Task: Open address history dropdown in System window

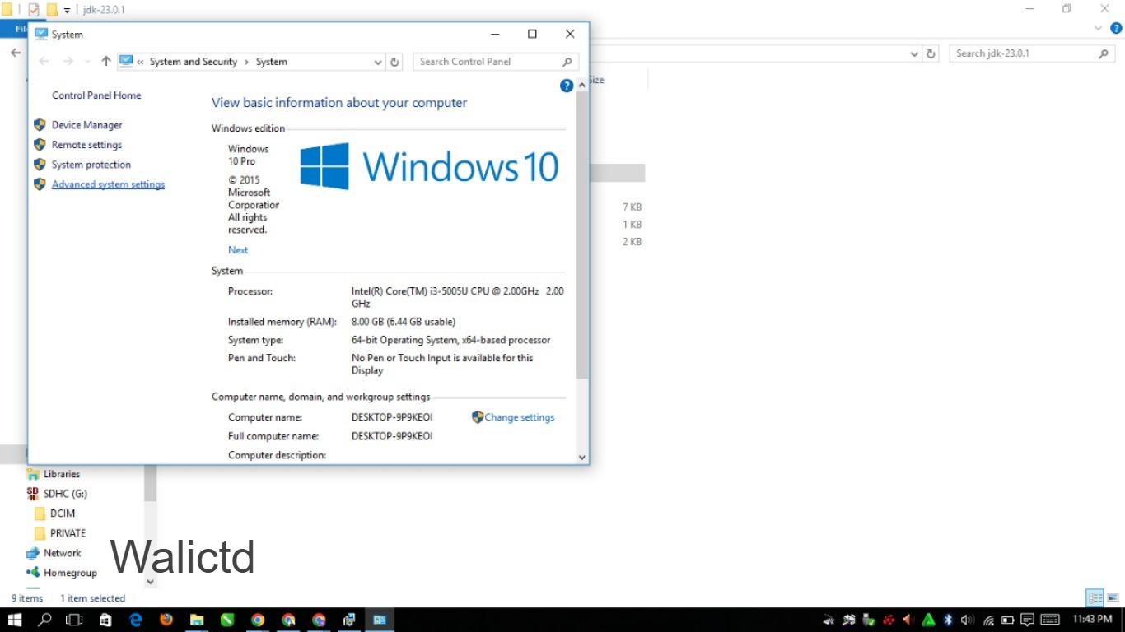Action: 378,62
